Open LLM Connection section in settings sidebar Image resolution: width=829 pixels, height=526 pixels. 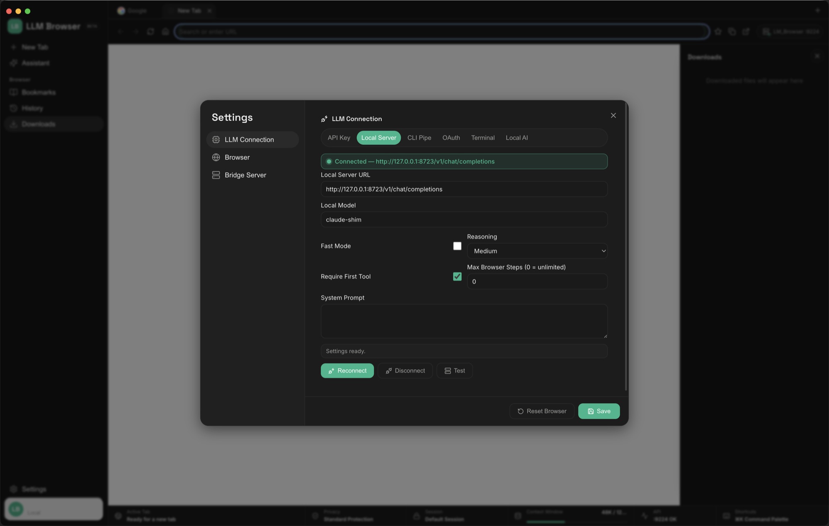(x=252, y=140)
